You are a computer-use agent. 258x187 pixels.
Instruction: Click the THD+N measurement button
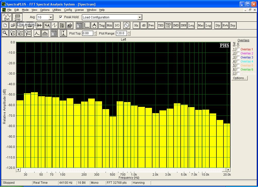(x=168, y=25)
